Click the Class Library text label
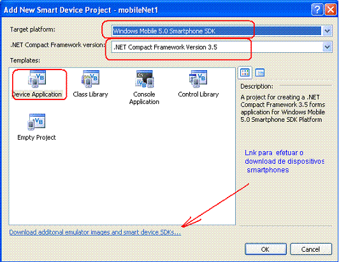 pos(90,94)
